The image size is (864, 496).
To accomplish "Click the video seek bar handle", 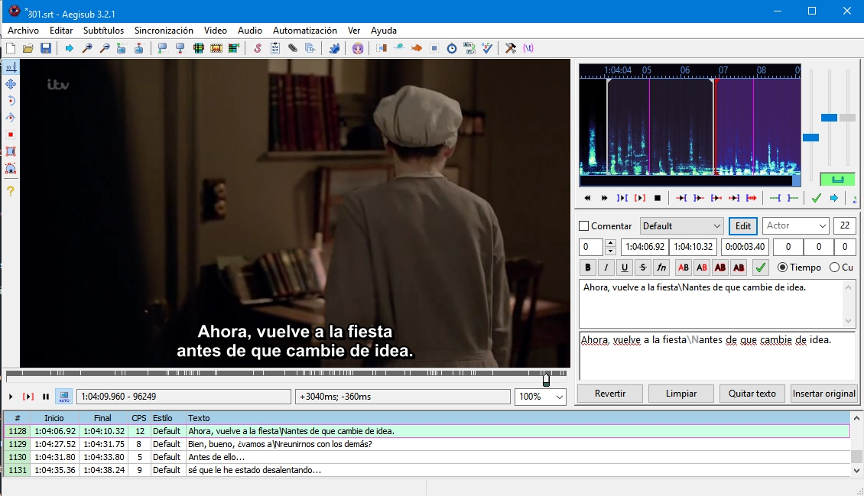I will tap(546, 380).
